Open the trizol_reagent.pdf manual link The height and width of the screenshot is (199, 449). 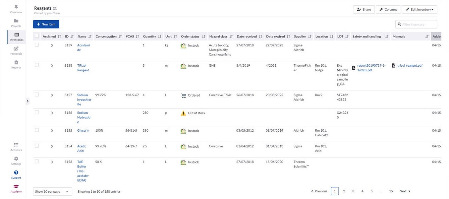coord(410,66)
